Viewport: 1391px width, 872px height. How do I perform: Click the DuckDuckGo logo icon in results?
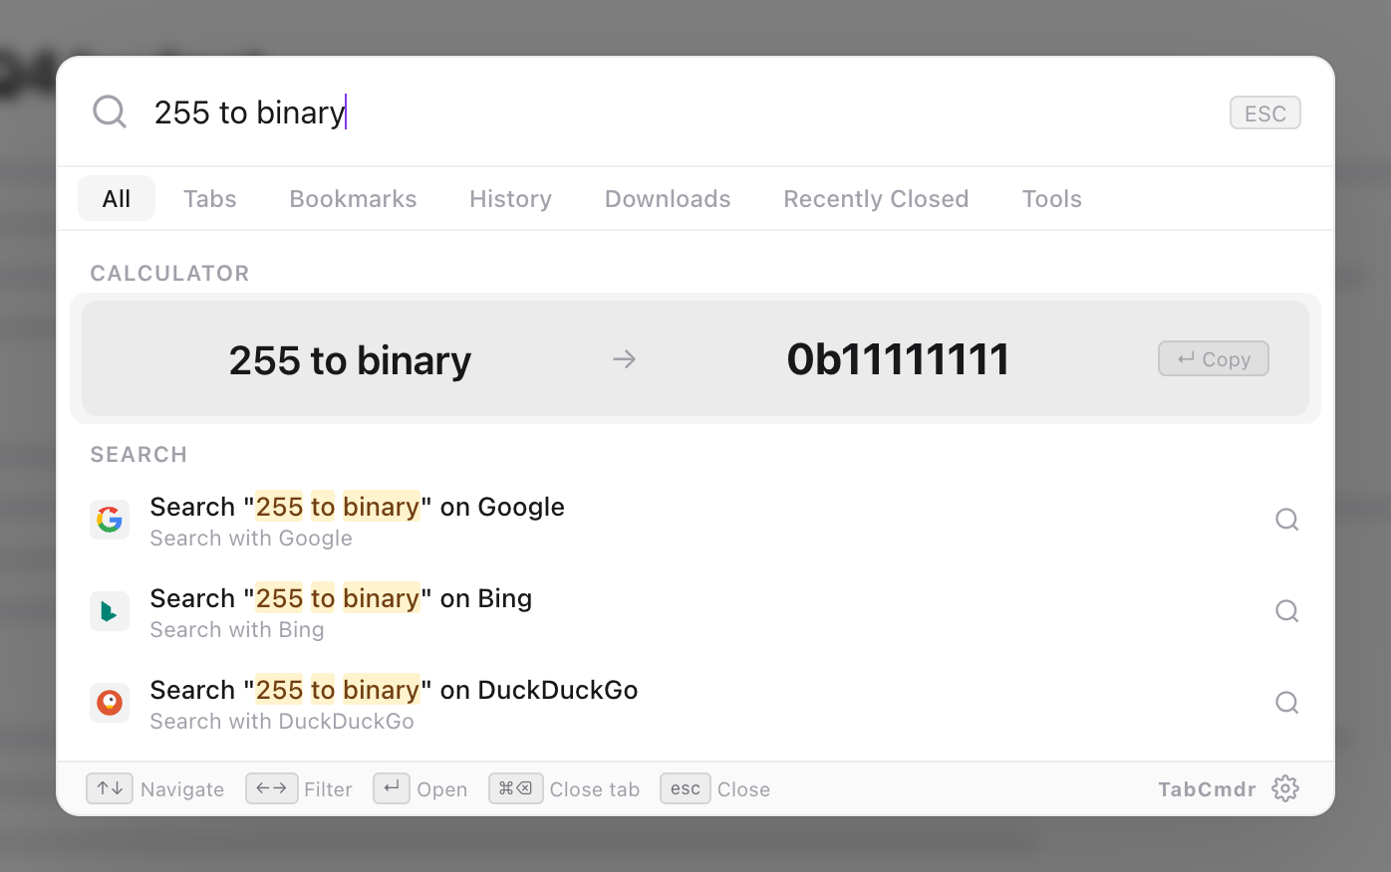[x=110, y=703]
